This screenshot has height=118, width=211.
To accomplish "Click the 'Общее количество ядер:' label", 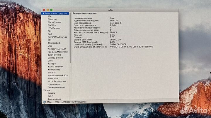I will [x=86, y=30].
